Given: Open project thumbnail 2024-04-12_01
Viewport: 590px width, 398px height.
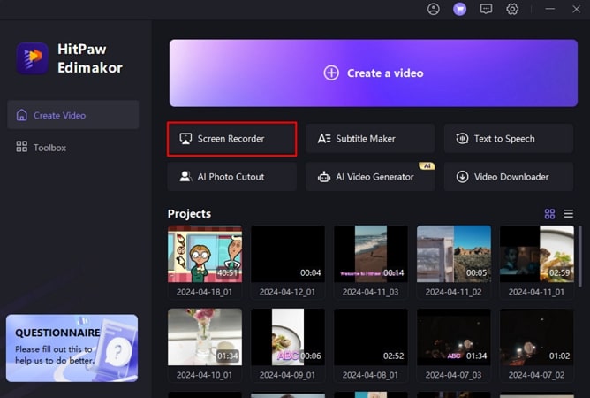Looking at the screenshot, I should coord(288,254).
